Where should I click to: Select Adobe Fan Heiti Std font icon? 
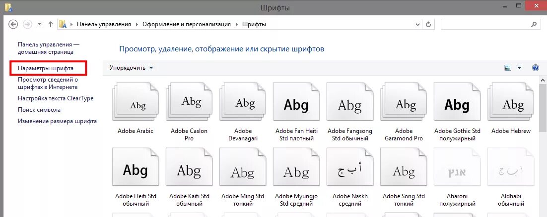tap(296, 102)
